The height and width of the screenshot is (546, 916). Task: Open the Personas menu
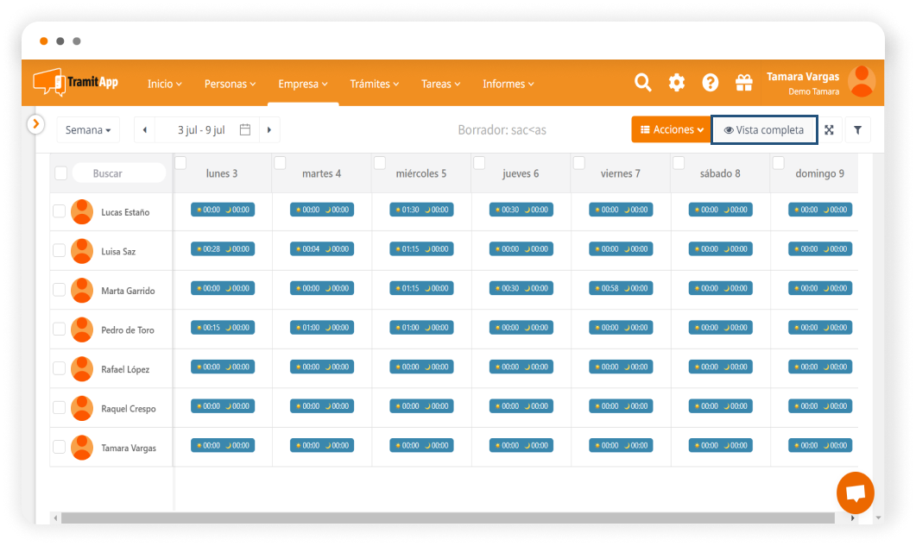coord(230,84)
